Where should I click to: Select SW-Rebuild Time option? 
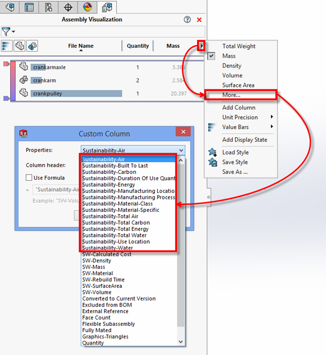point(103,280)
